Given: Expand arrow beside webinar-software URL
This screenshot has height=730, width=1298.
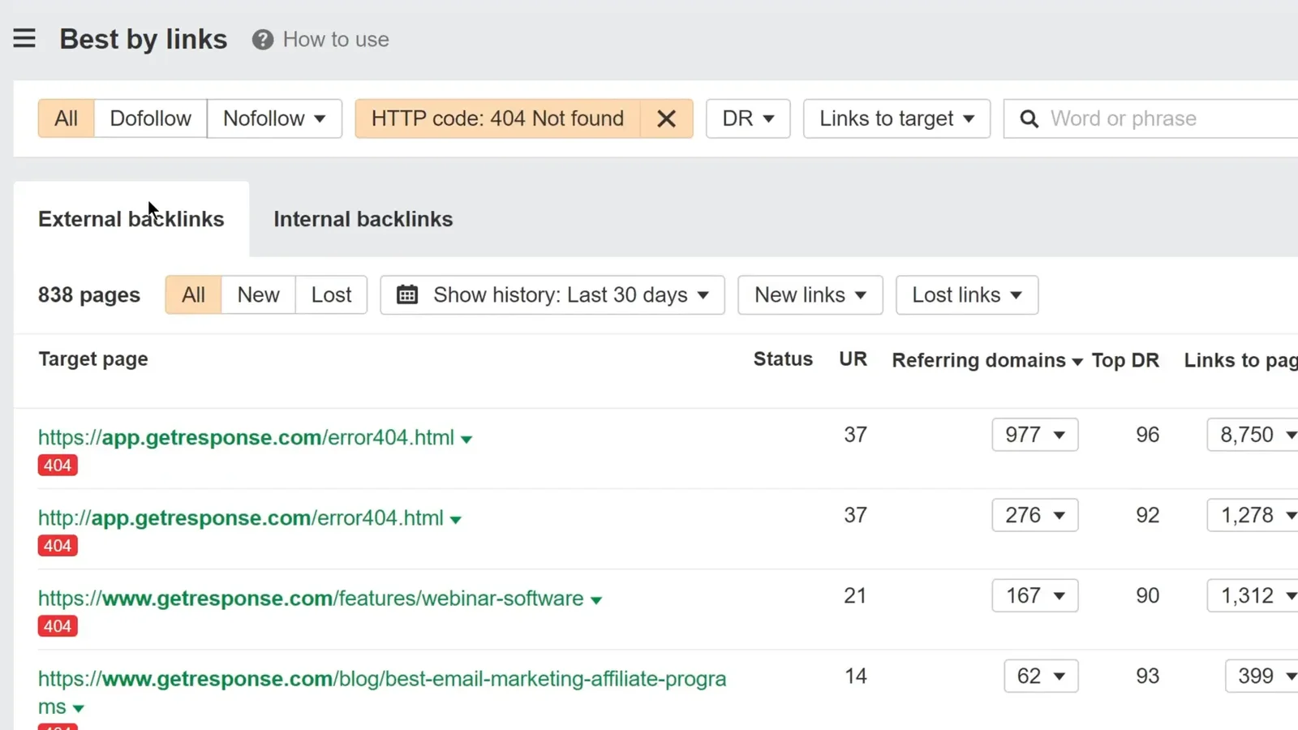Looking at the screenshot, I should 596,600.
